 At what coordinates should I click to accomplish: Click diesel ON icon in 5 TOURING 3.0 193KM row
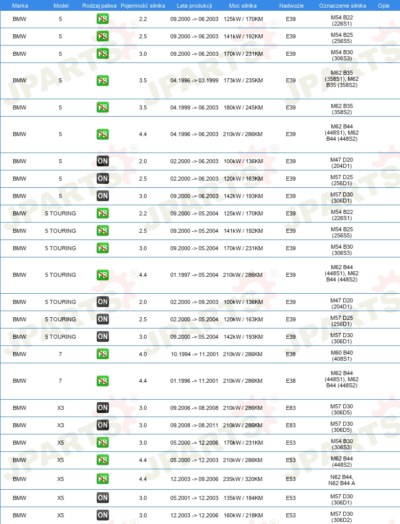(x=103, y=337)
